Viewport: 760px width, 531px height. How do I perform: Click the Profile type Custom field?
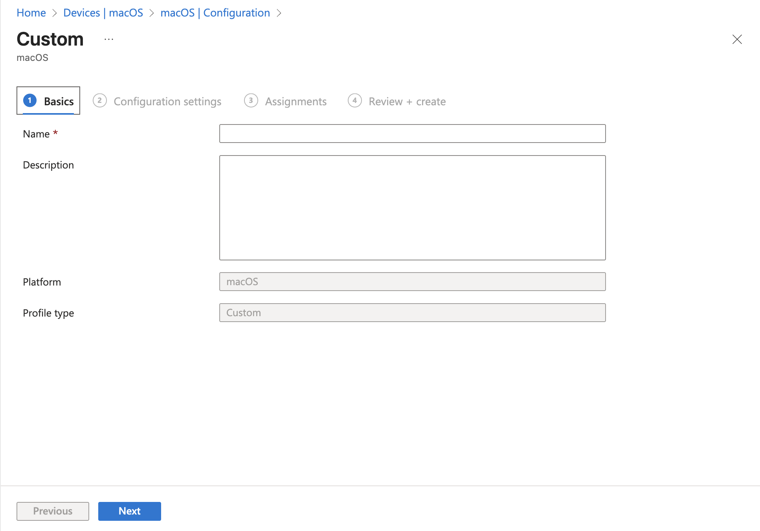coord(412,313)
